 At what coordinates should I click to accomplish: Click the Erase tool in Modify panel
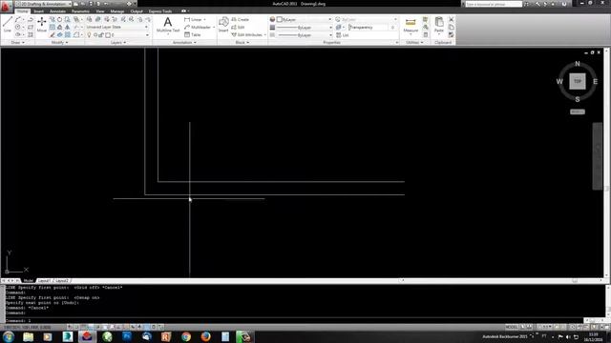[x=52, y=34]
